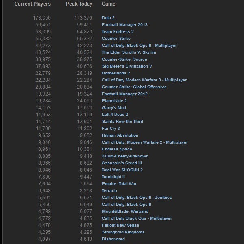Open the Hitman Absolution link
The image size is (244, 244).
tap(120, 135)
